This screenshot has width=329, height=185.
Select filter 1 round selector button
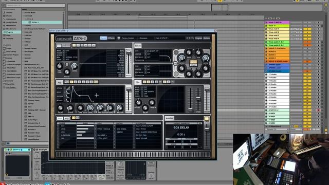(x=176, y=52)
